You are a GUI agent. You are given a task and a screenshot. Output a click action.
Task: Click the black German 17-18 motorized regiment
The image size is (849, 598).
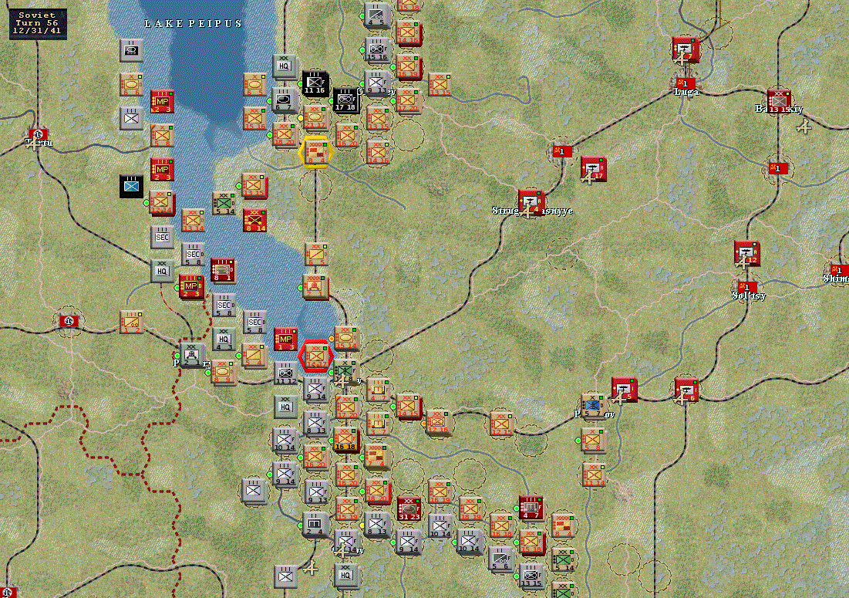tap(345, 100)
